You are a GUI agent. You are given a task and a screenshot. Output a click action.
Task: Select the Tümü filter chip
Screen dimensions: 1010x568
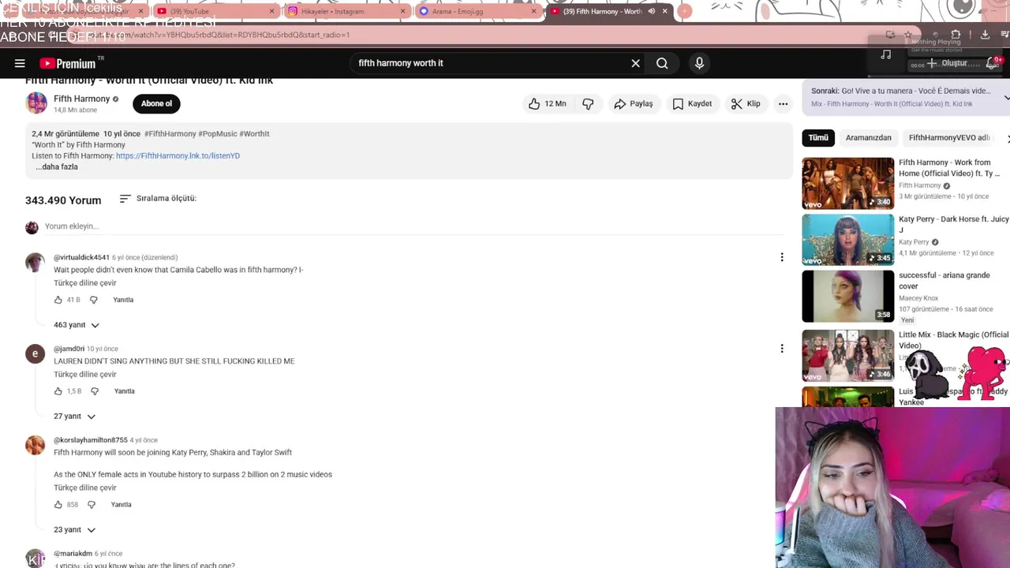click(x=818, y=137)
